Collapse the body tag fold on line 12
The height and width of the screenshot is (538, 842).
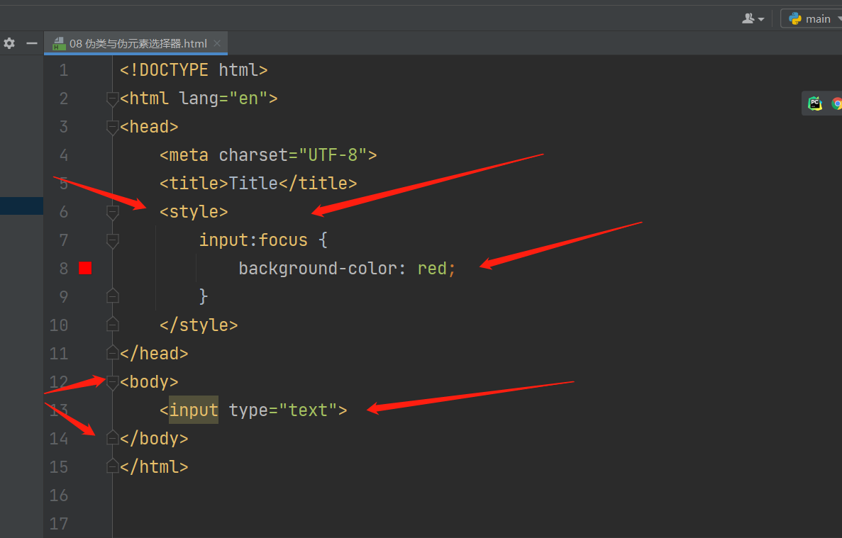(112, 383)
